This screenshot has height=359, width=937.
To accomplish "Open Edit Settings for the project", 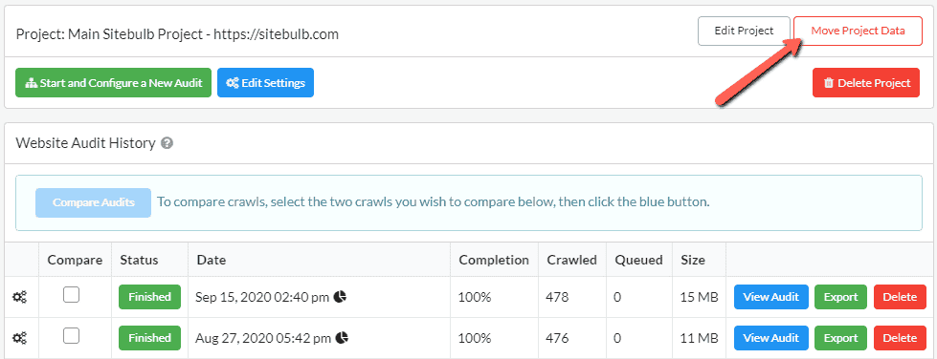I will [x=265, y=83].
